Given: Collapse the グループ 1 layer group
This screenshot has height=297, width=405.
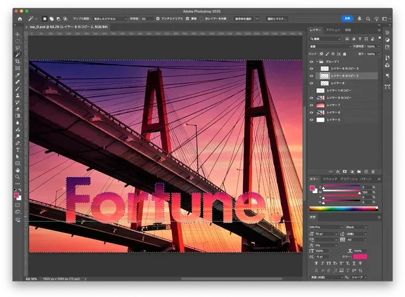Looking at the screenshot, I should pyautogui.click(x=316, y=61).
